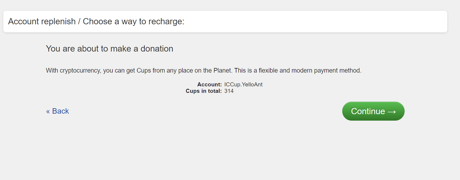Click 'Cups' in the description sentence
Screen dimensions: 460x180
tap(144, 70)
